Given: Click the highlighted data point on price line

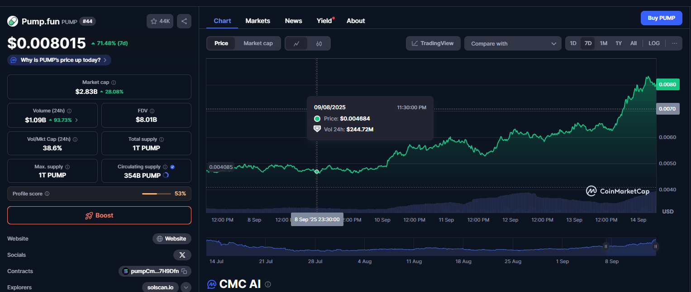Looking at the screenshot, I should pos(317,171).
